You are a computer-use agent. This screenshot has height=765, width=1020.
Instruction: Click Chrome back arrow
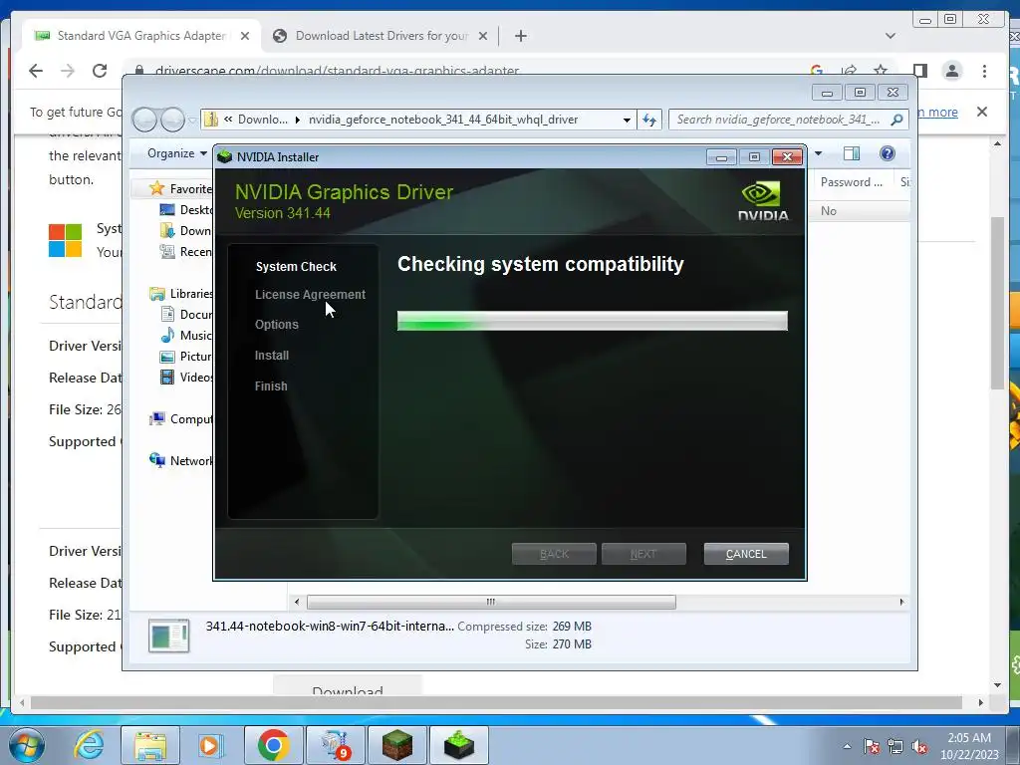36,71
